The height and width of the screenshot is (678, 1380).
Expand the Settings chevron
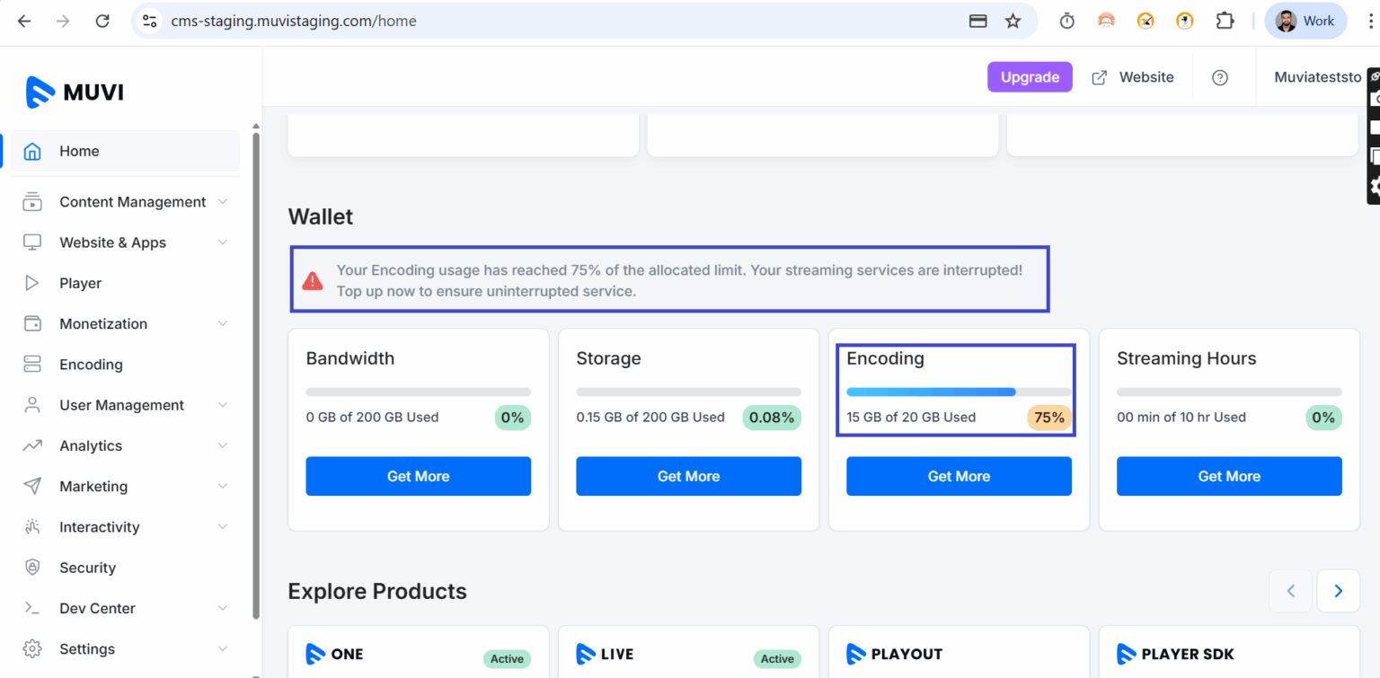(222, 648)
